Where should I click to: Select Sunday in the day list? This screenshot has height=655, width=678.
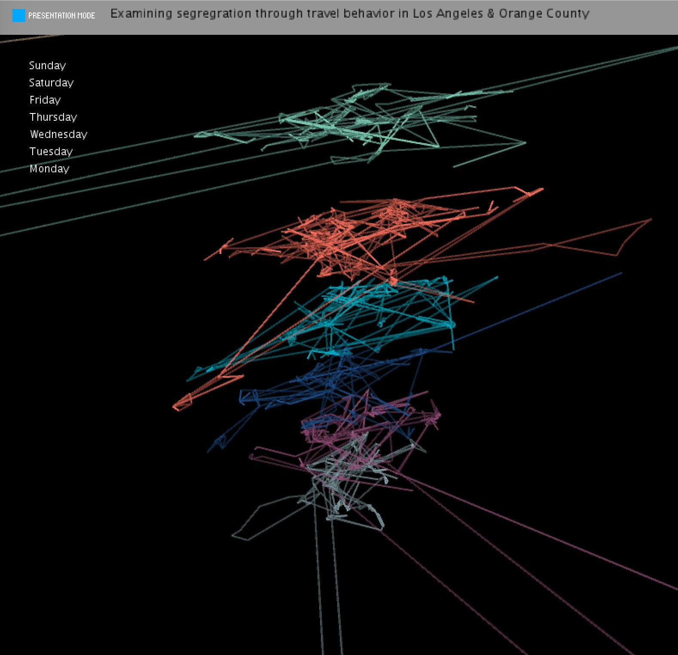coord(47,65)
